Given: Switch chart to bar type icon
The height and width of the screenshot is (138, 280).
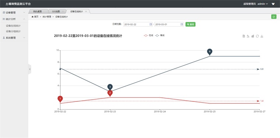Looking at the screenshot, I should (x=253, y=36).
